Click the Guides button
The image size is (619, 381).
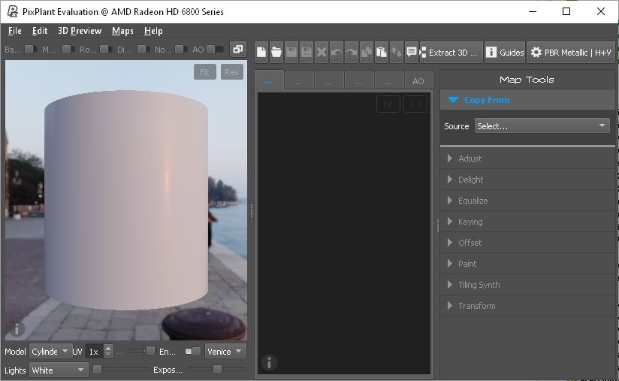[x=505, y=52]
